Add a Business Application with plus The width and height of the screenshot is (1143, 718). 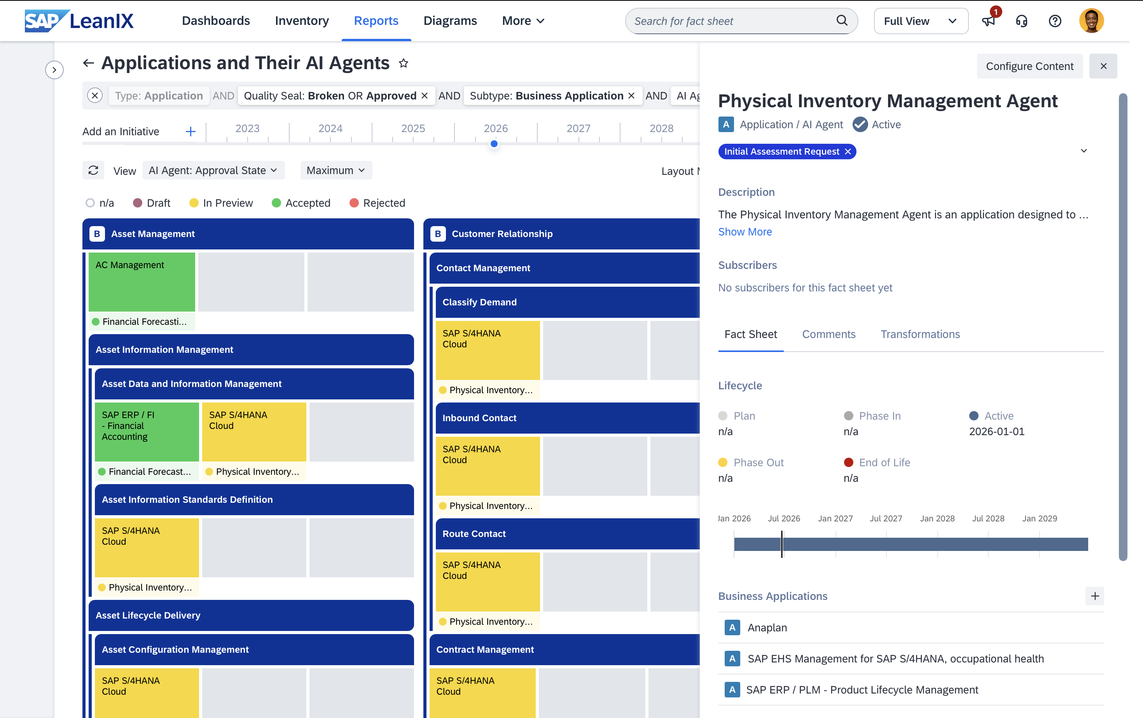tap(1094, 596)
